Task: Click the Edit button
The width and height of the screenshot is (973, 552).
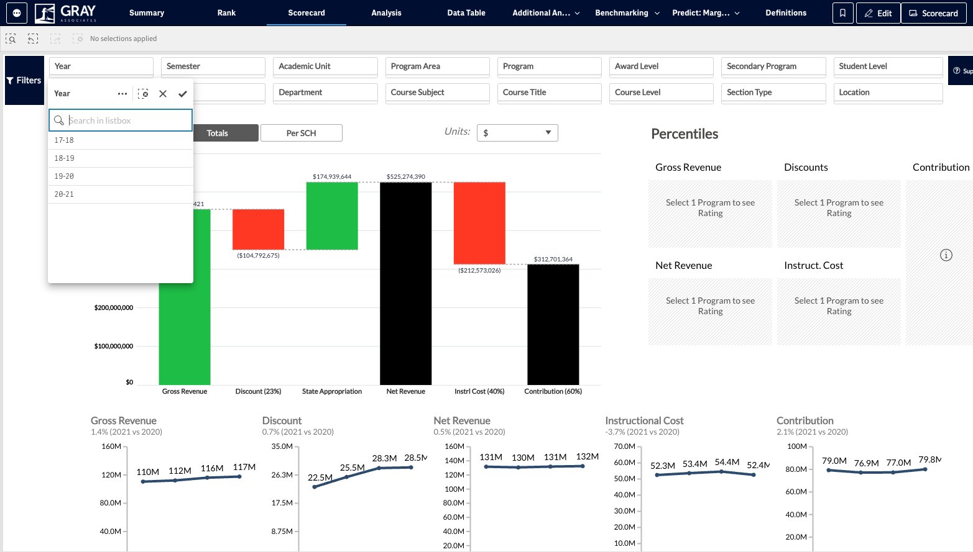Action: 878,13
